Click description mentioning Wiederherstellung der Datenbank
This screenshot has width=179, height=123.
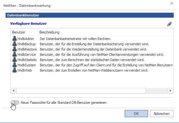coord(93,49)
